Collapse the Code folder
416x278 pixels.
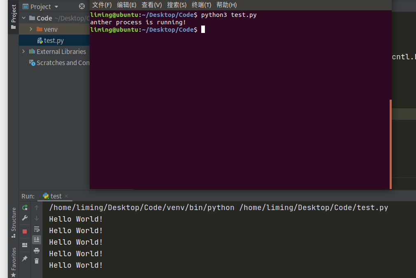click(23, 18)
